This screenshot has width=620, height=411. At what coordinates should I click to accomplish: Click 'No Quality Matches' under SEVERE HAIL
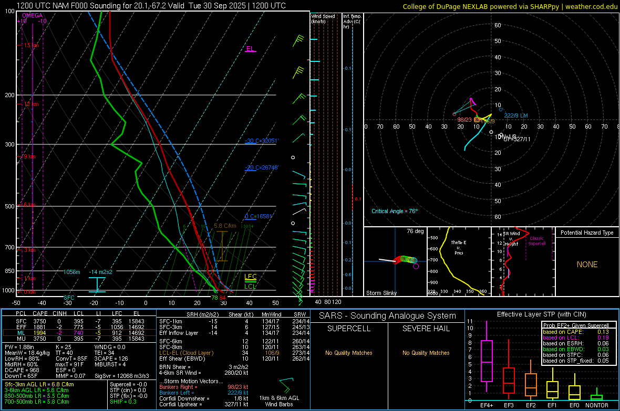point(426,353)
